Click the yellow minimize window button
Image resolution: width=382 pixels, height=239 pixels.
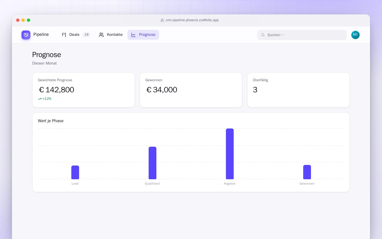[23, 20]
